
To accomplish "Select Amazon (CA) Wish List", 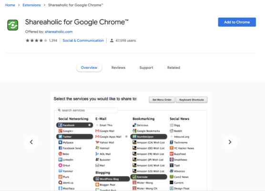I will tap(149, 142).
